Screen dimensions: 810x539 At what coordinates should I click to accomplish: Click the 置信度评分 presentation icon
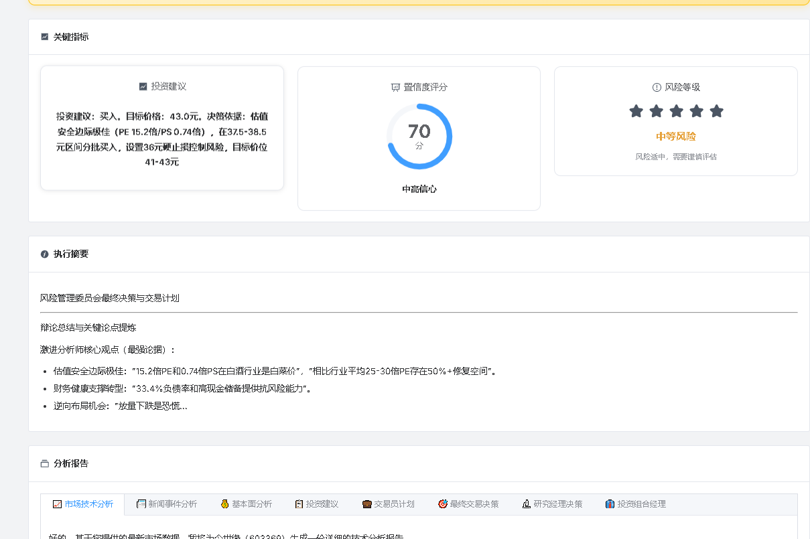click(x=395, y=87)
